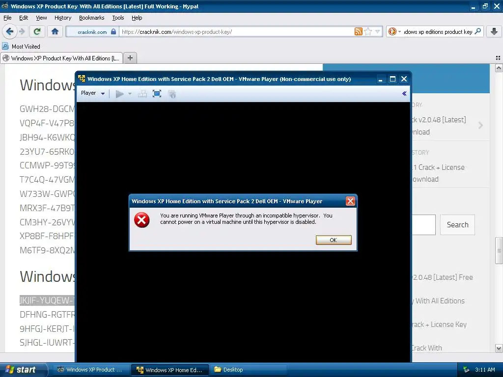Go back in Mypal browser

coord(9,31)
